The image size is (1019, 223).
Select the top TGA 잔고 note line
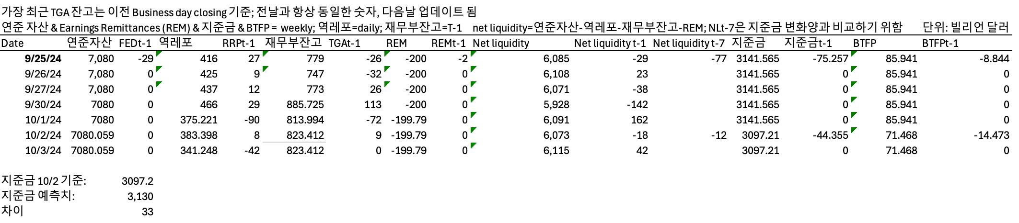(239, 11)
